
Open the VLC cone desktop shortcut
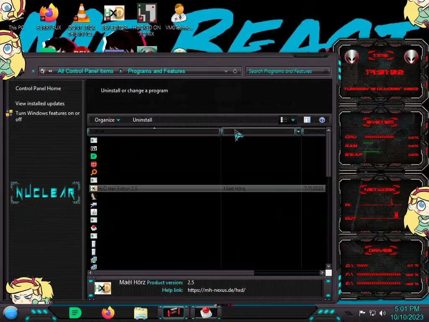(x=82, y=19)
